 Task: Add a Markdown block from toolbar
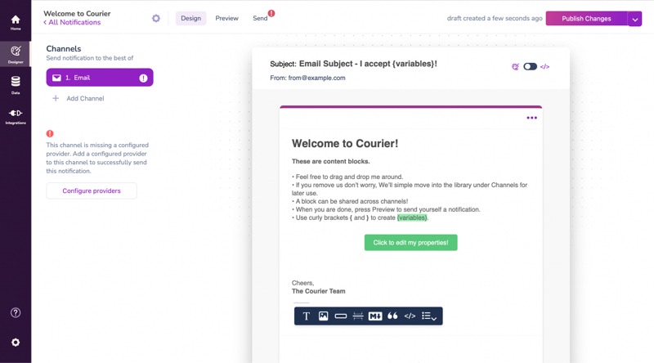tap(375, 316)
